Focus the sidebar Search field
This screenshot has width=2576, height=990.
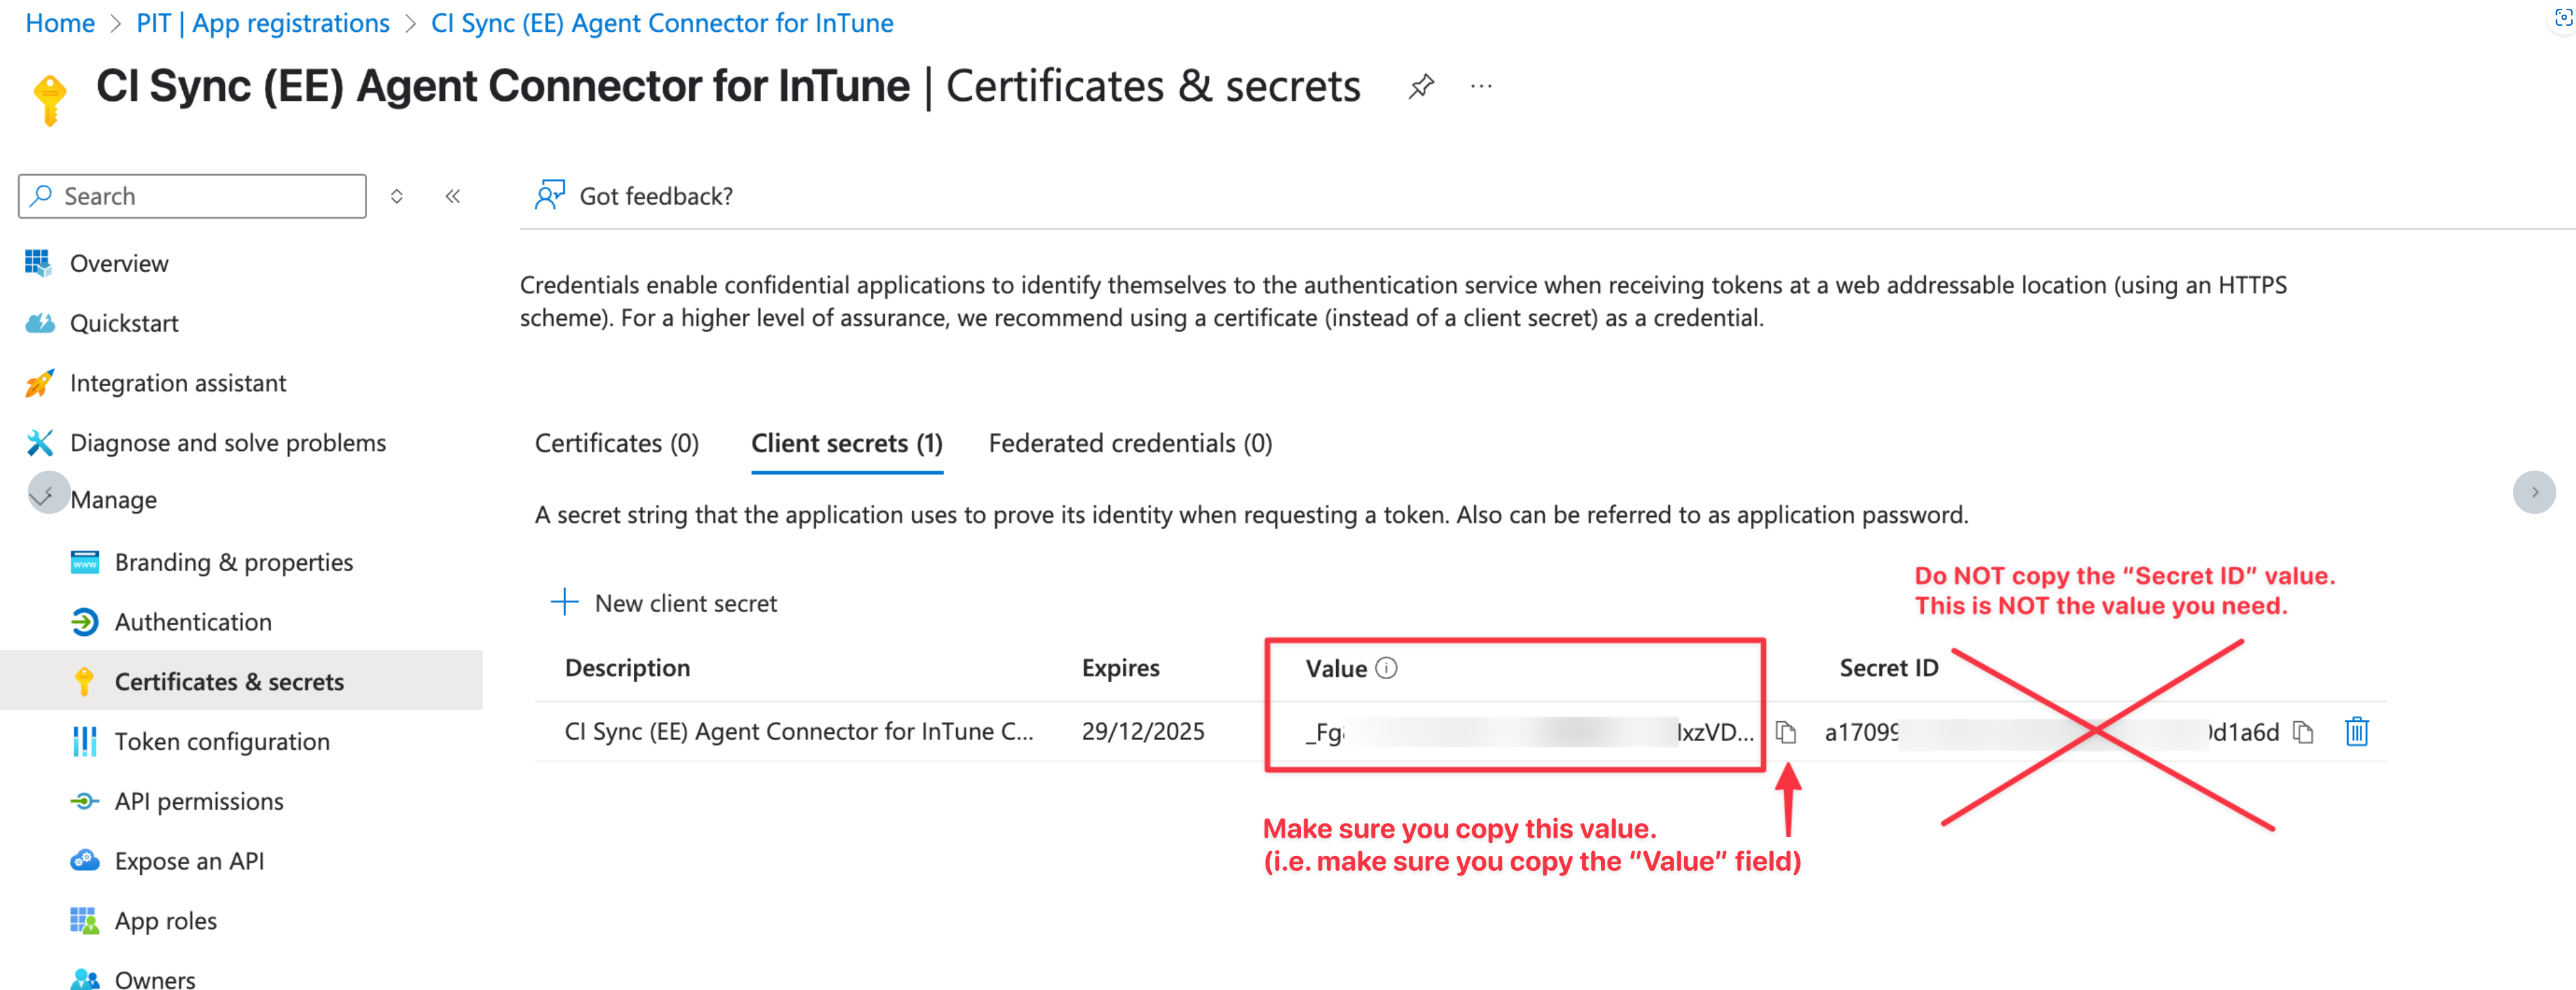click(192, 196)
